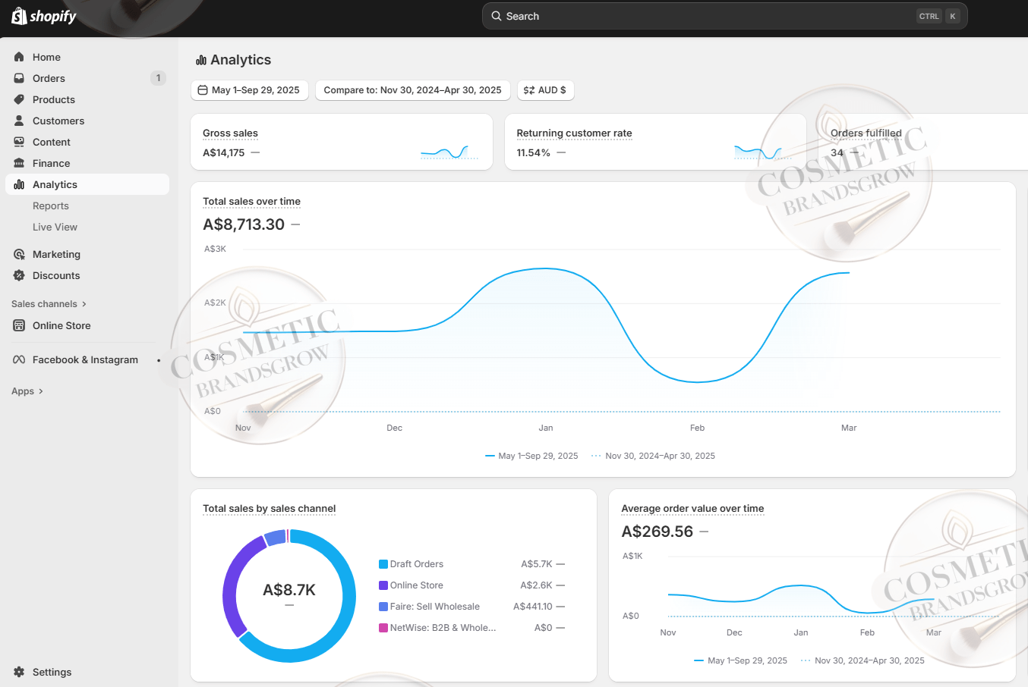
Task: Open the Total sales over time report
Action: 251,202
